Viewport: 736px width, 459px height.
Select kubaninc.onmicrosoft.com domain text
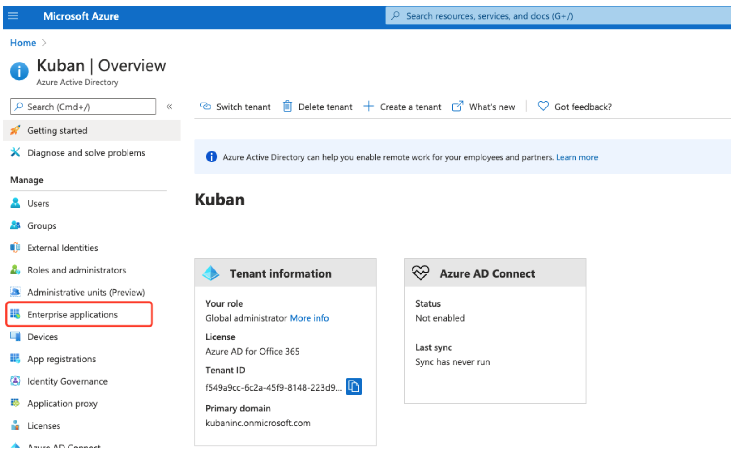click(x=258, y=423)
